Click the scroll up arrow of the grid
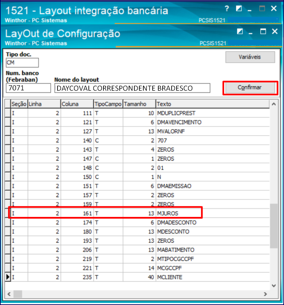The image size is (284, 305). tap(274, 104)
